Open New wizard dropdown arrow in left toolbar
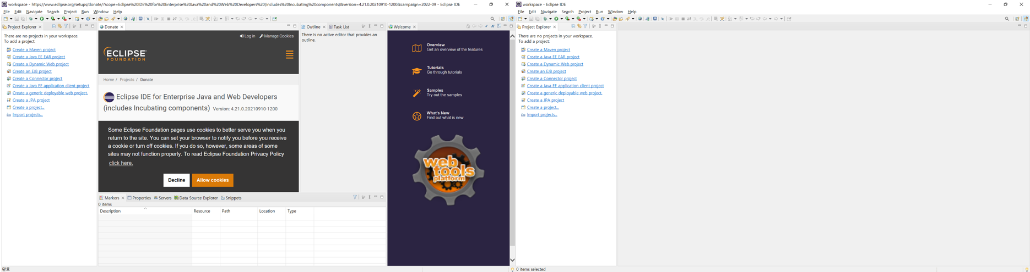The width and height of the screenshot is (1030, 272). tap(11, 19)
